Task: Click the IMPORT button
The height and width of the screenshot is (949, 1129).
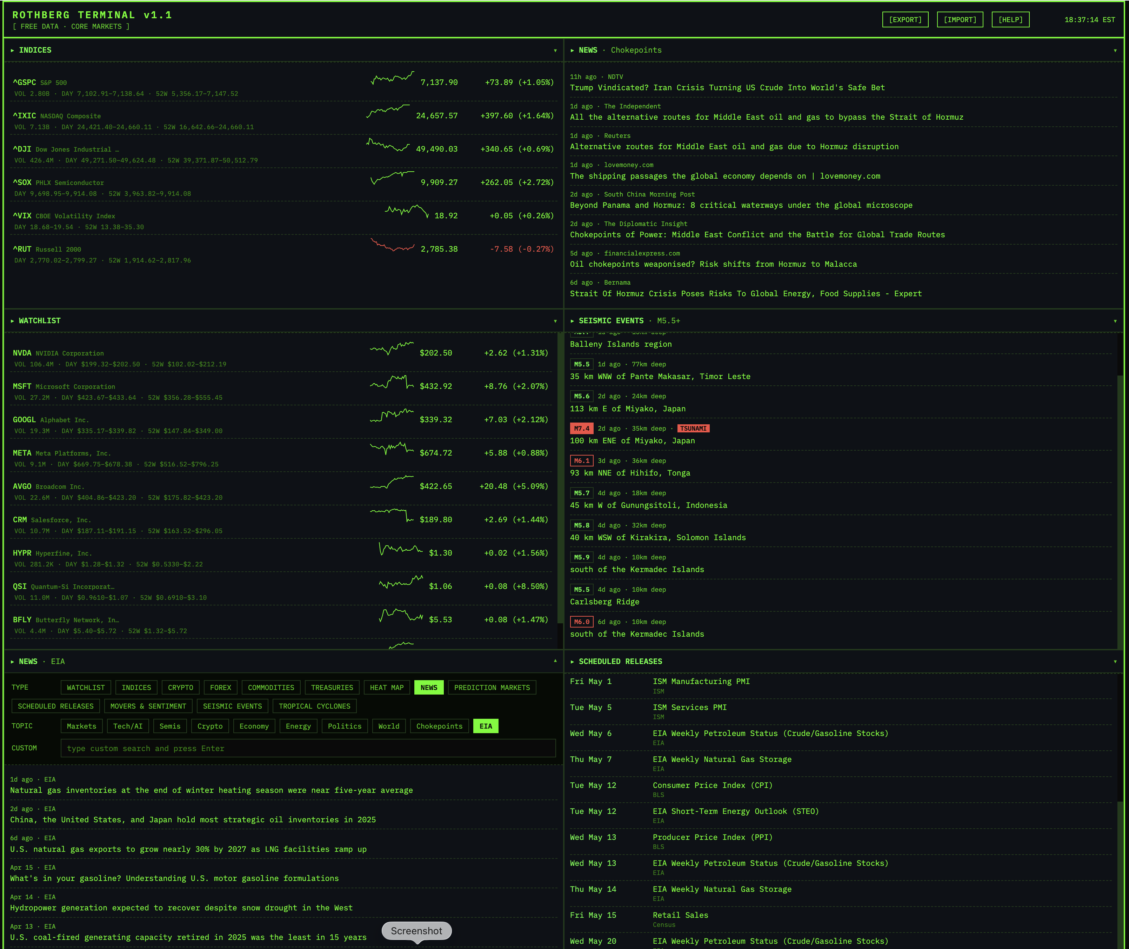Action: (x=960, y=20)
